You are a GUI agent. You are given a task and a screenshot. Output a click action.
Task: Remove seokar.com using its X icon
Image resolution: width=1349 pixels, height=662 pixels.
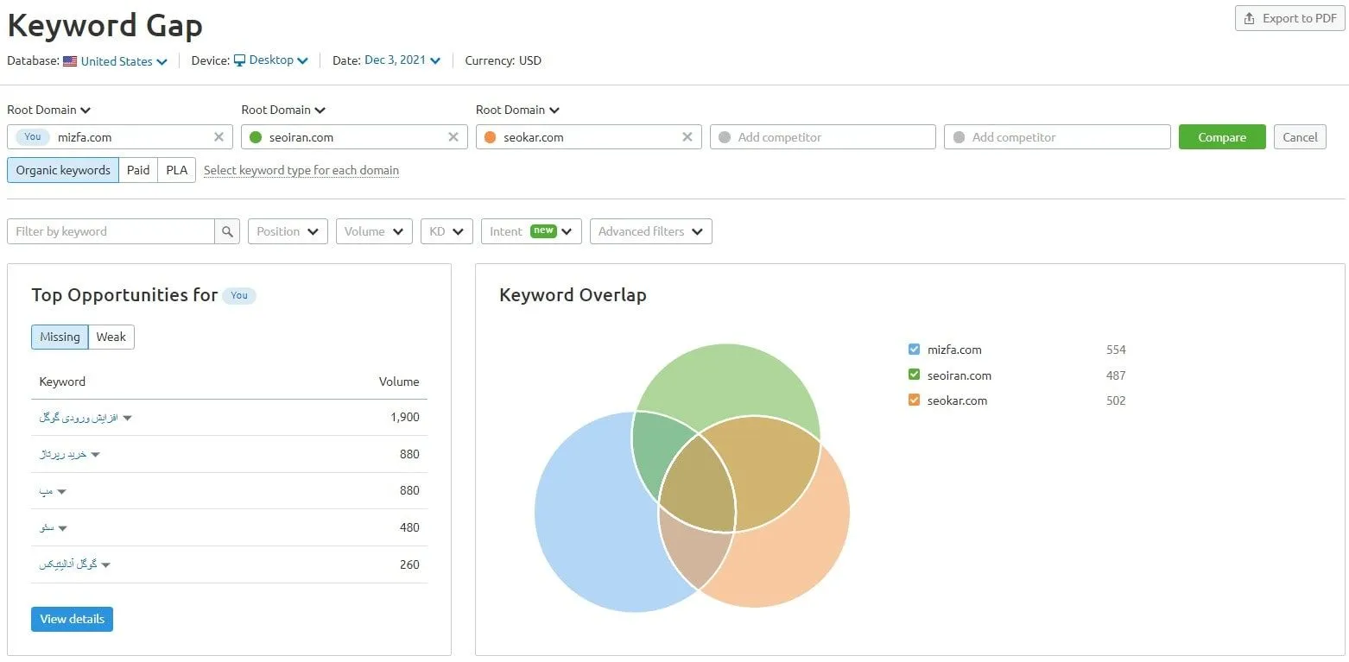click(687, 137)
